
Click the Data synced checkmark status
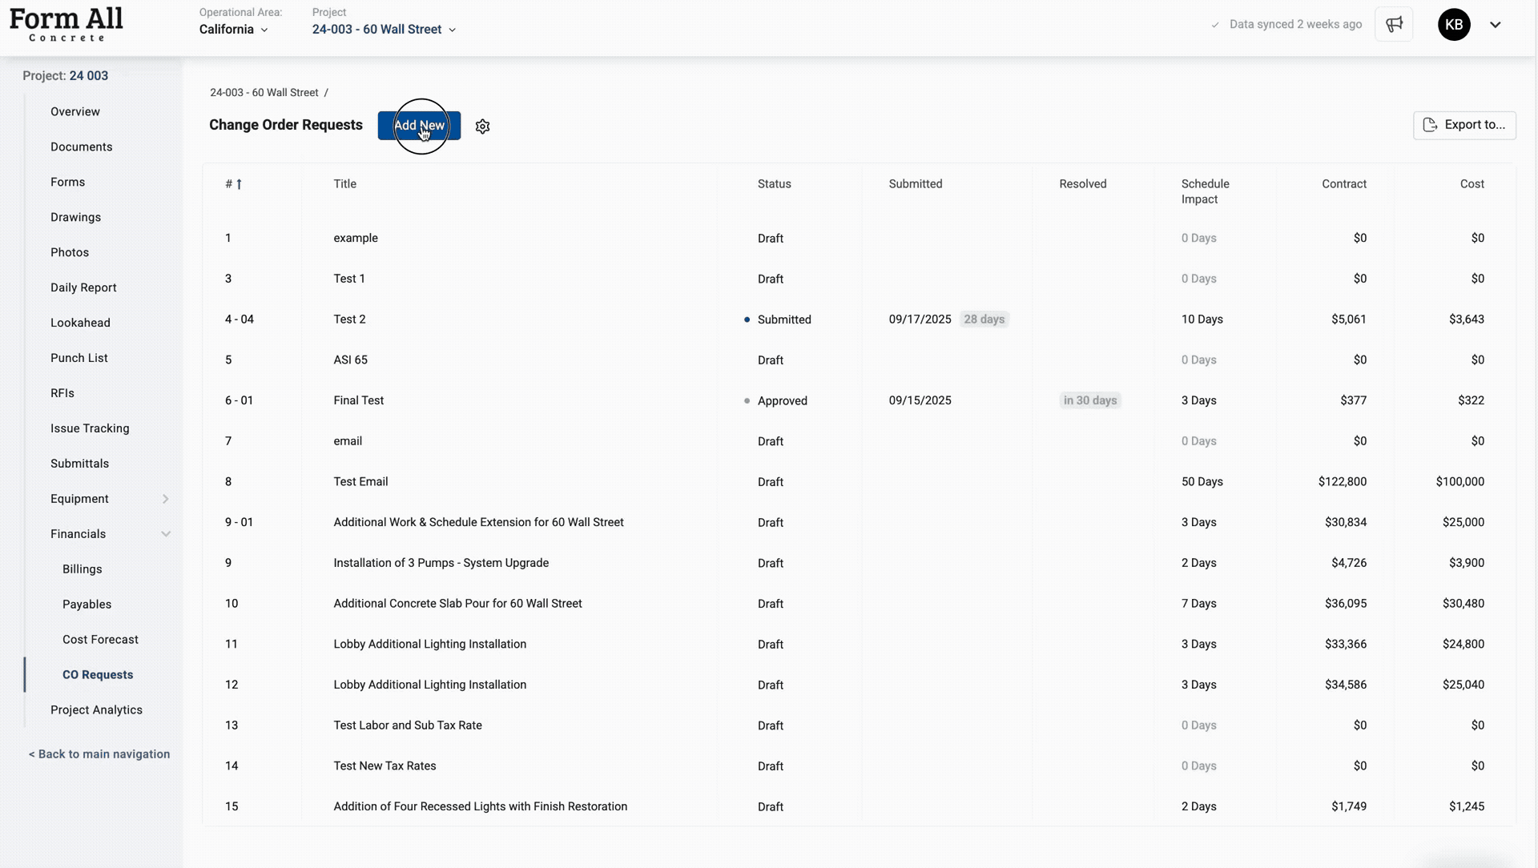[1286, 25]
